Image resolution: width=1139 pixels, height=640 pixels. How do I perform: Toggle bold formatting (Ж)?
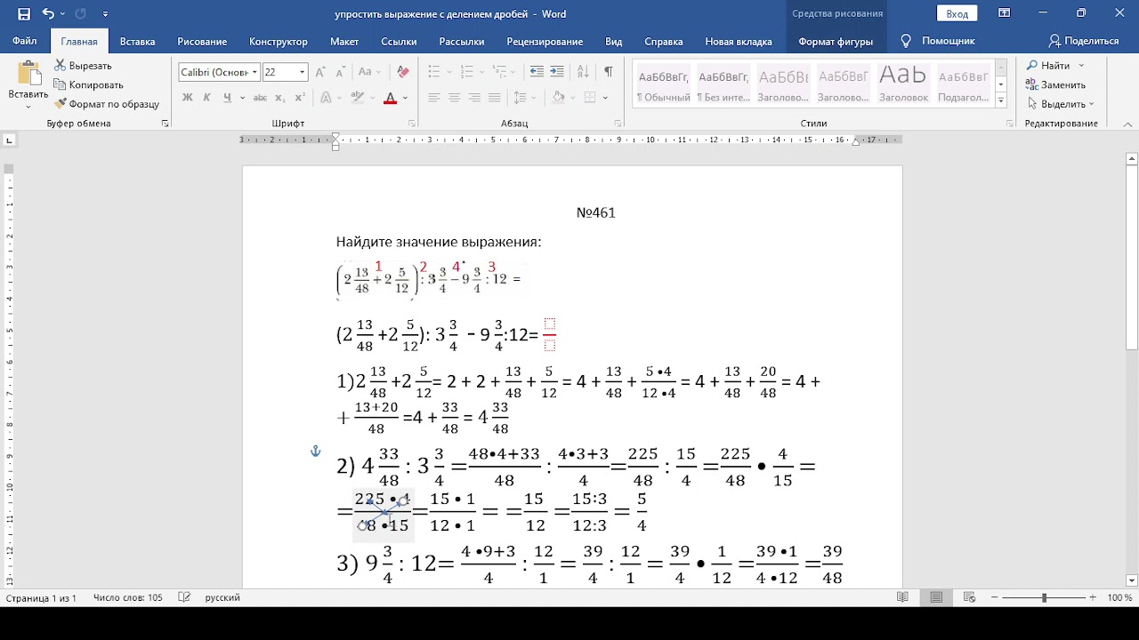(x=188, y=98)
